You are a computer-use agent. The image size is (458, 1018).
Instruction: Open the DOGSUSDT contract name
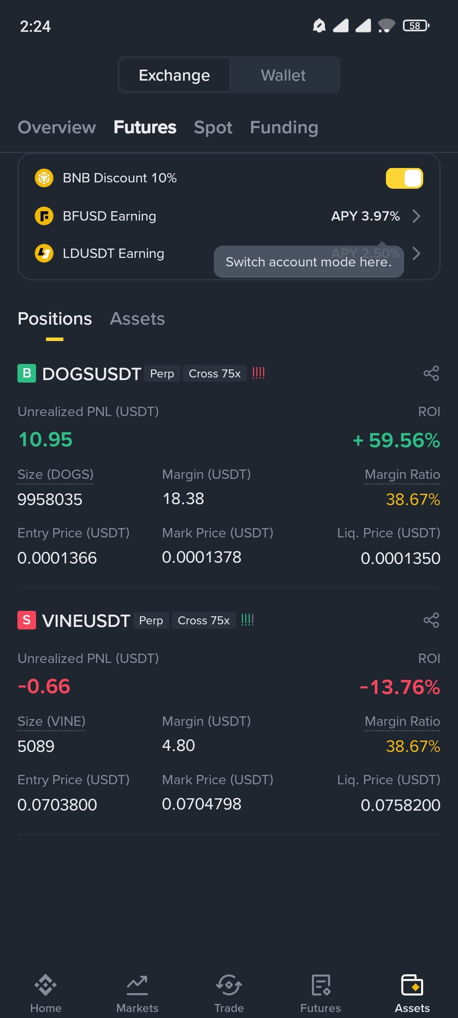pyautogui.click(x=92, y=374)
